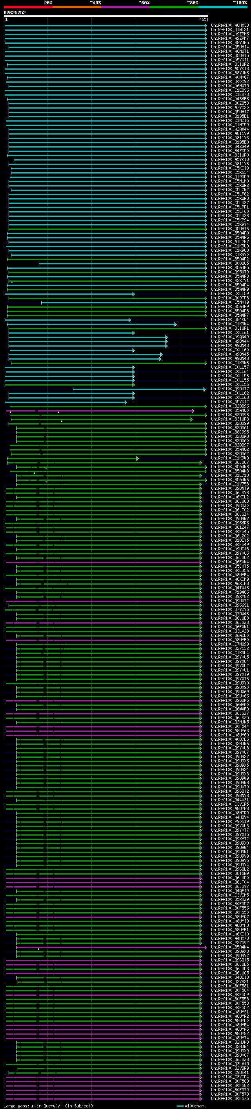The height and width of the screenshot is (1109, 251).
Task: Open hit UniRef100_Q1WLX1
Action: (230, 30)
